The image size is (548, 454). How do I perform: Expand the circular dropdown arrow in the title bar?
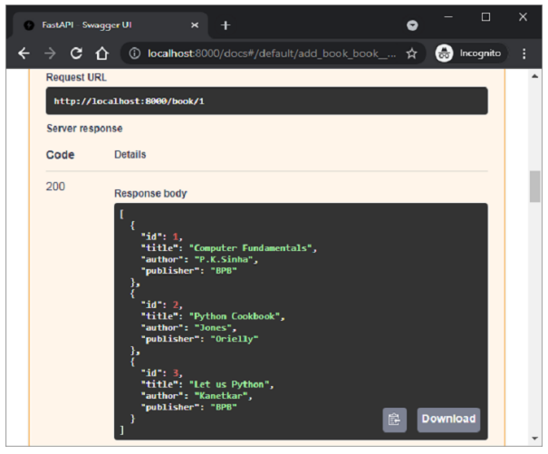[412, 24]
